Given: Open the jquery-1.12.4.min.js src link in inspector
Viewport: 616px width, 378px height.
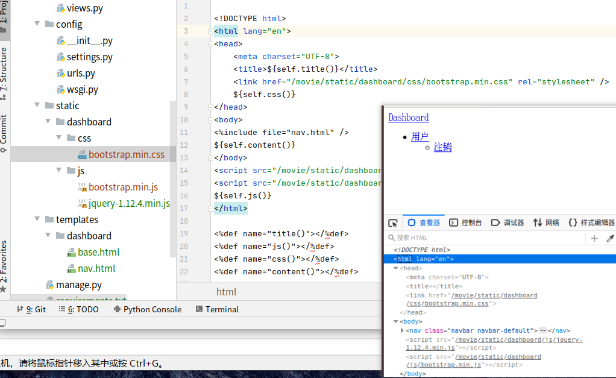Looking at the screenshot, I should tap(494, 344).
